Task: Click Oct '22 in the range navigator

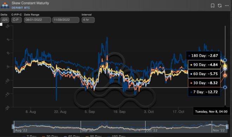Action: click(x=152, y=130)
